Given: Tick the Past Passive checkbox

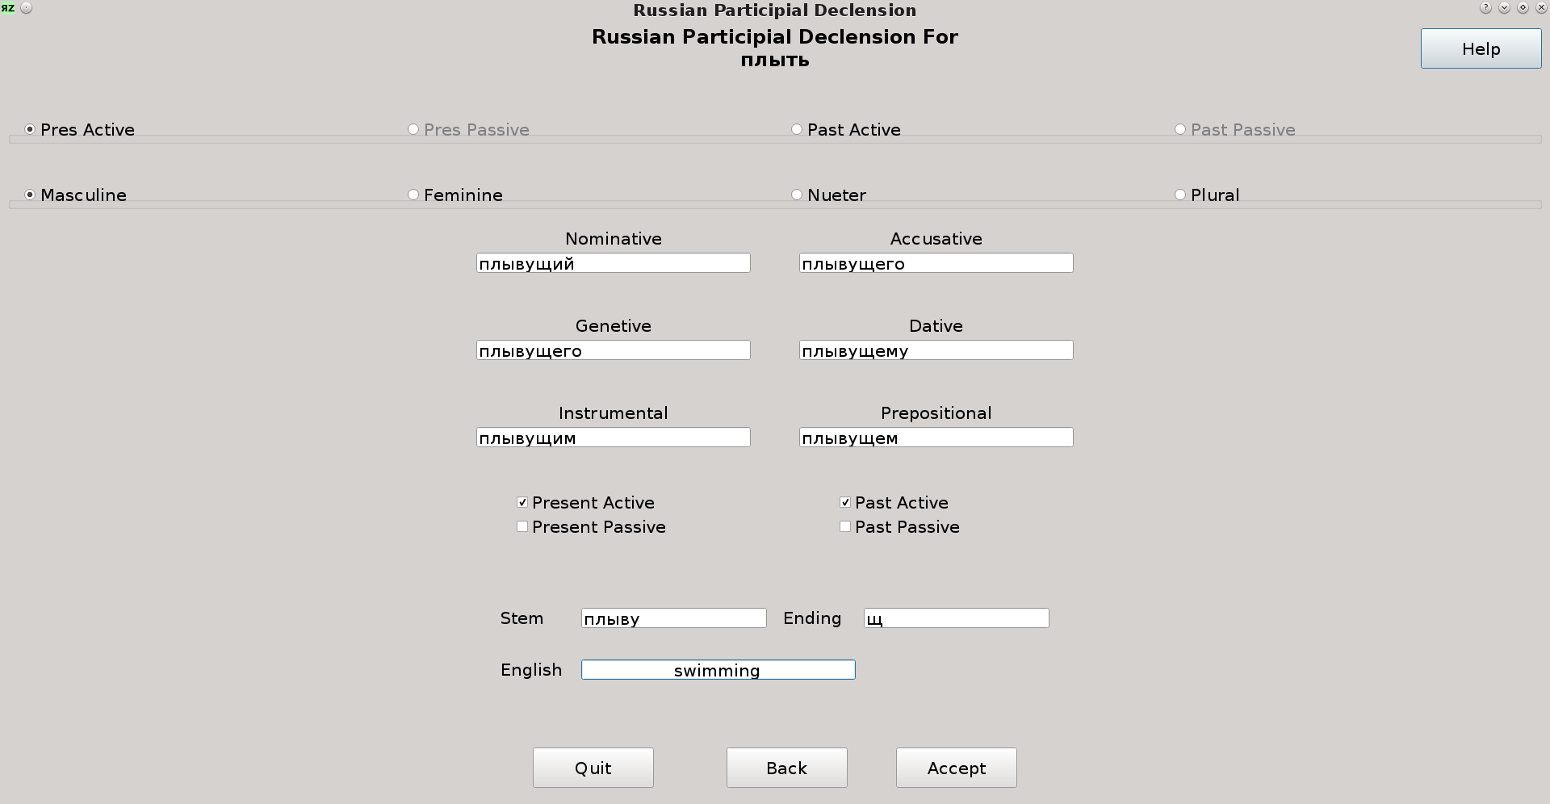Looking at the screenshot, I should click(x=845, y=527).
